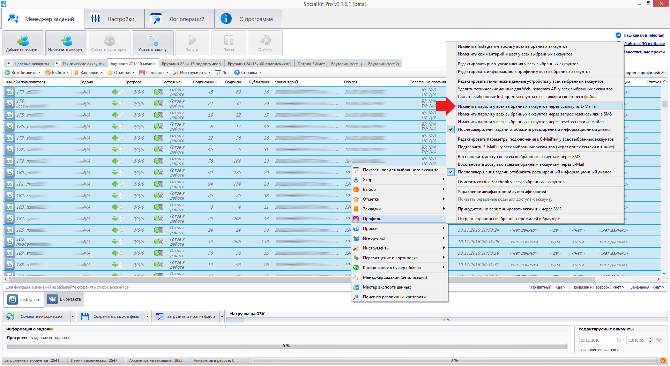Click the Exclude account icon button
The height and width of the screenshot is (366, 670).
point(66,43)
